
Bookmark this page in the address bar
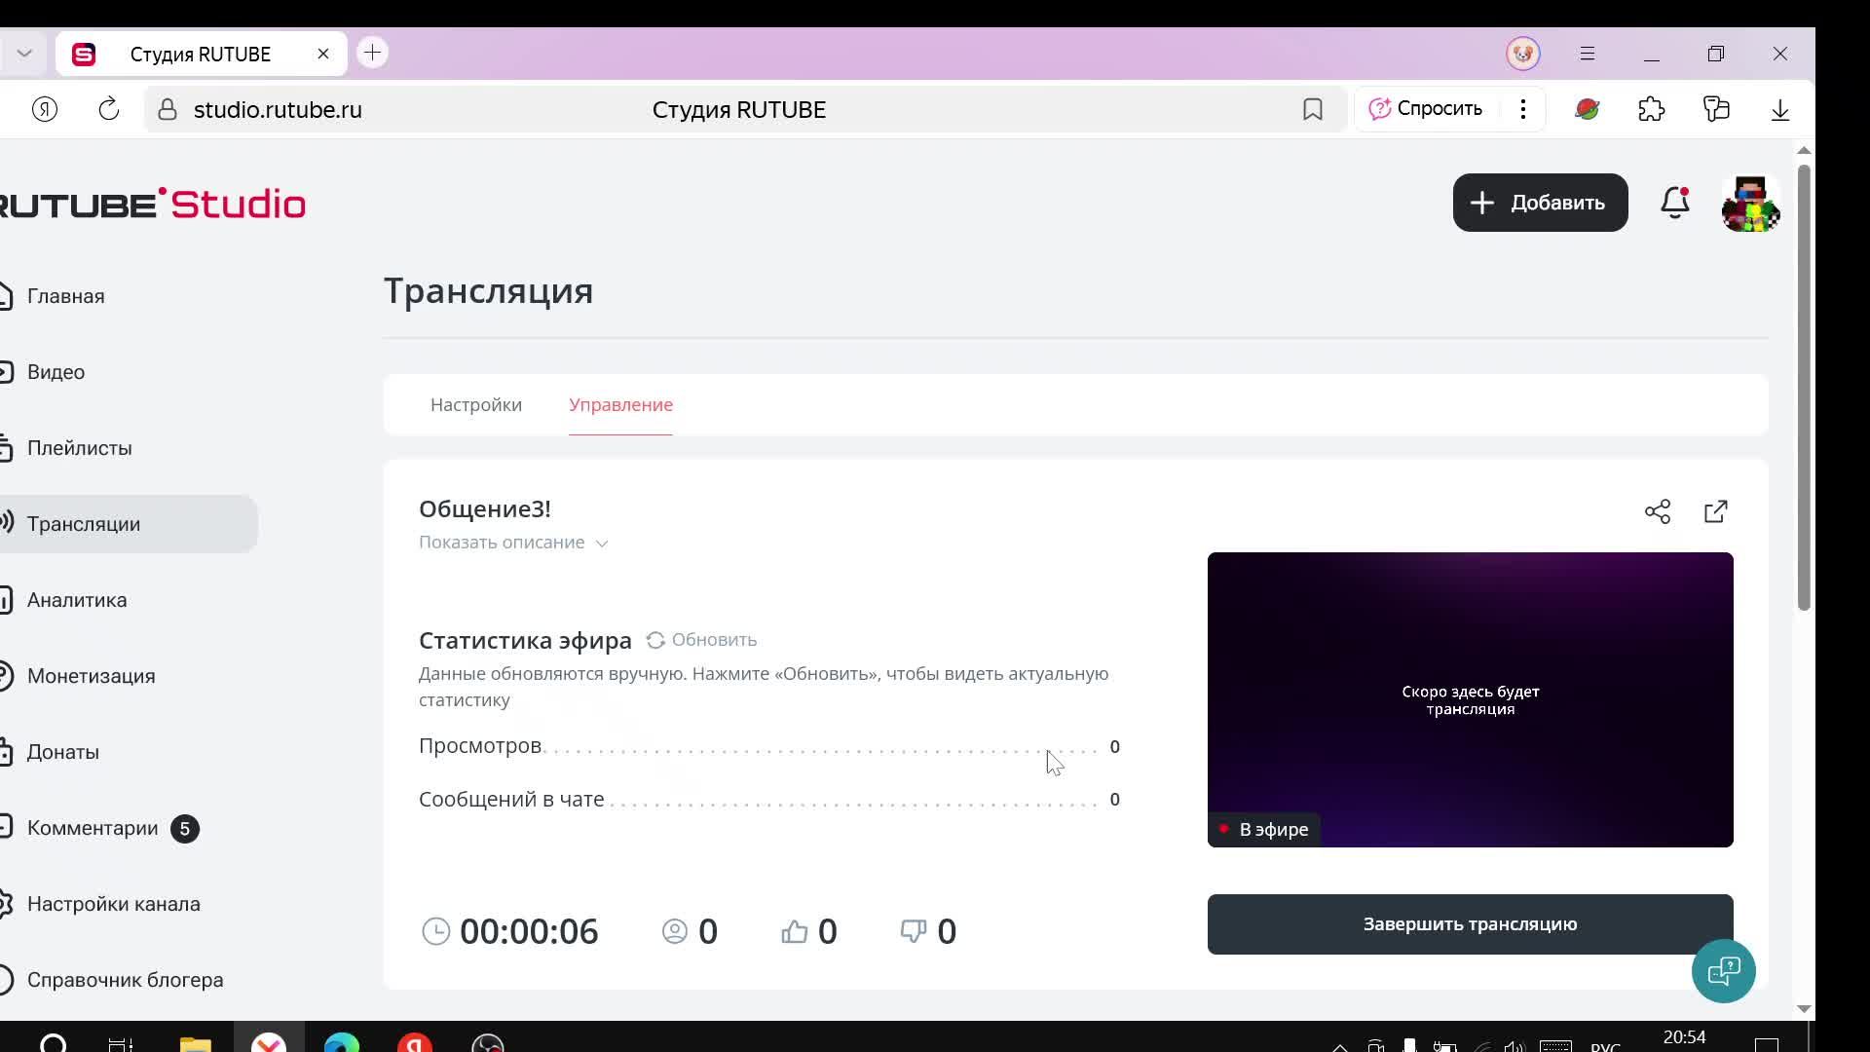1312,109
